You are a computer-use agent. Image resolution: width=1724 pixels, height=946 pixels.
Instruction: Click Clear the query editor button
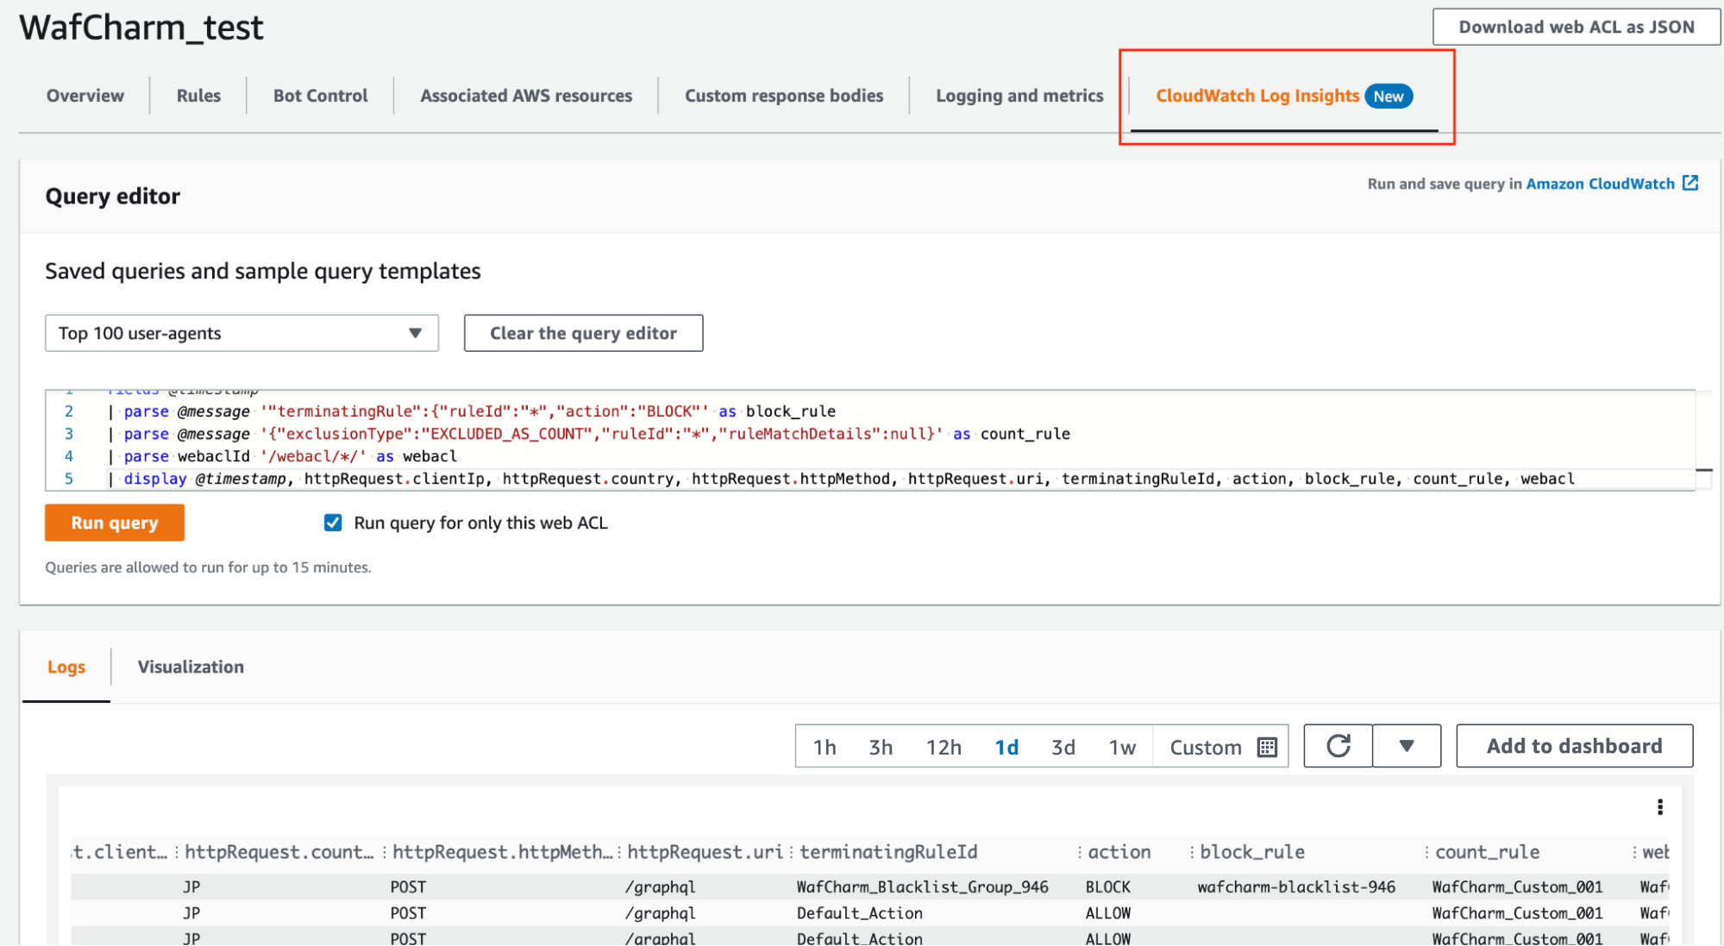pyautogui.click(x=583, y=333)
